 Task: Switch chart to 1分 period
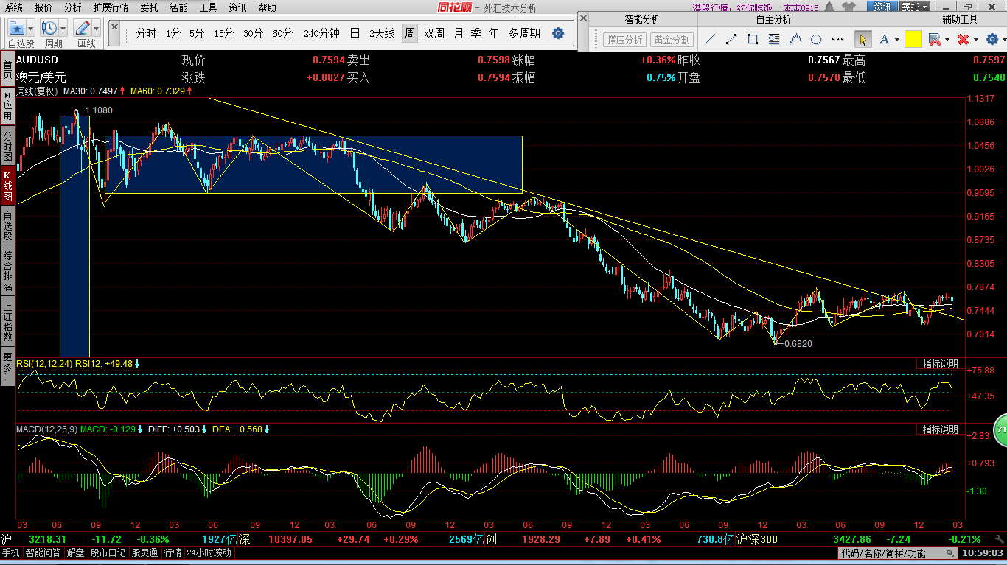173,33
